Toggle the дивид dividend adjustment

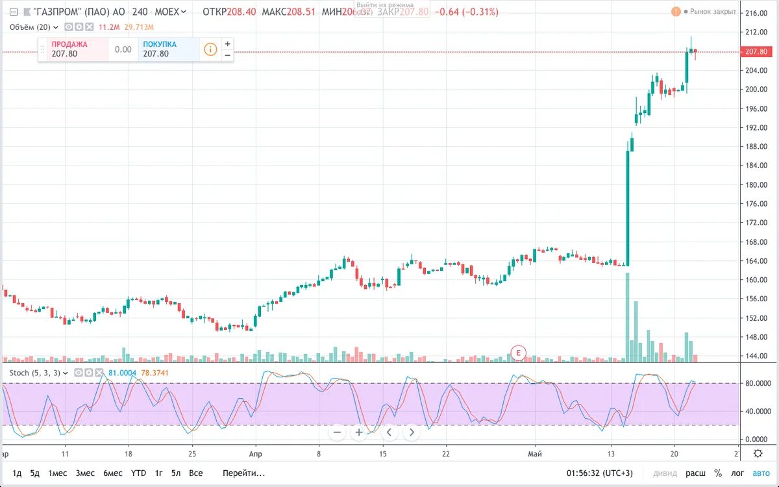pos(663,473)
